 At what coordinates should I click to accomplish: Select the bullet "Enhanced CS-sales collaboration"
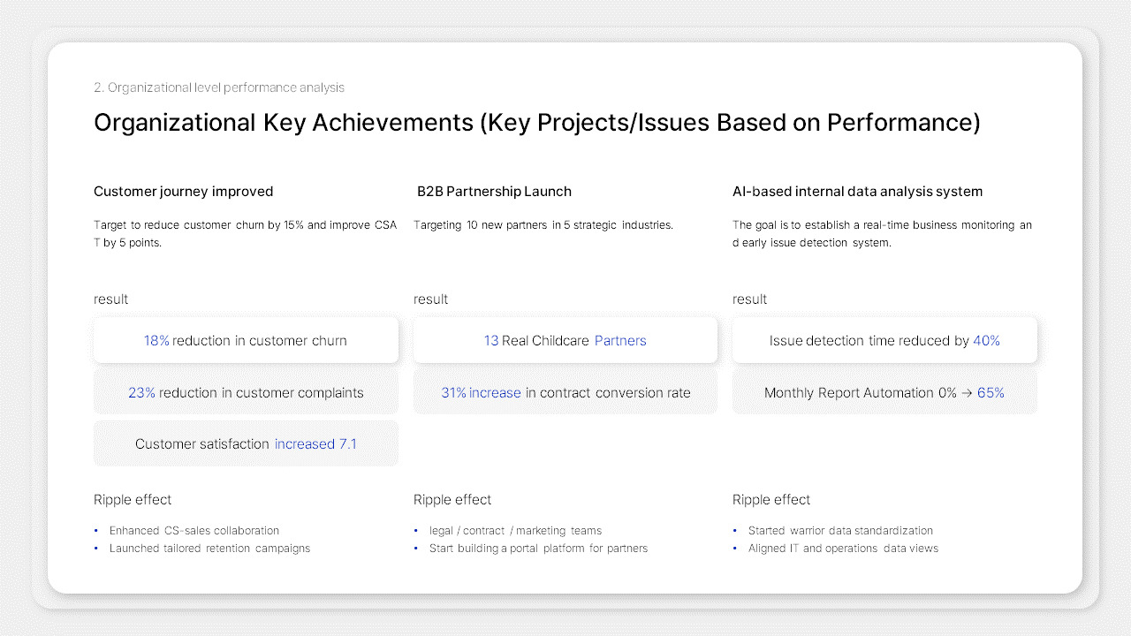click(194, 530)
